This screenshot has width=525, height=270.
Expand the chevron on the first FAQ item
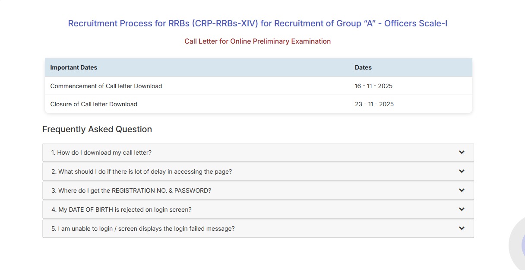pyautogui.click(x=462, y=152)
